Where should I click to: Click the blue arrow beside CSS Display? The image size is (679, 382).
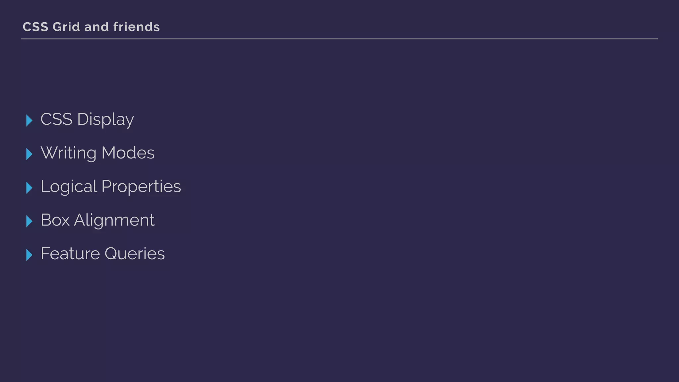coord(29,120)
